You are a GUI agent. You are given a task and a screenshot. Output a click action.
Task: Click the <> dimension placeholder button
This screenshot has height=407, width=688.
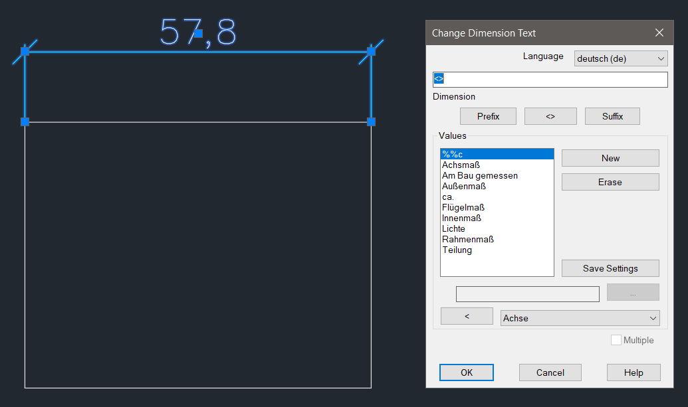(x=550, y=116)
